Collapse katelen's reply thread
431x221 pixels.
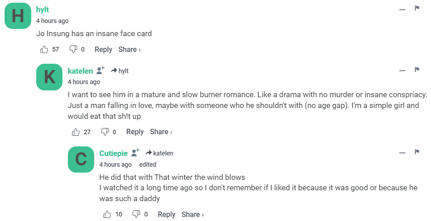pyautogui.click(x=402, y=71)
